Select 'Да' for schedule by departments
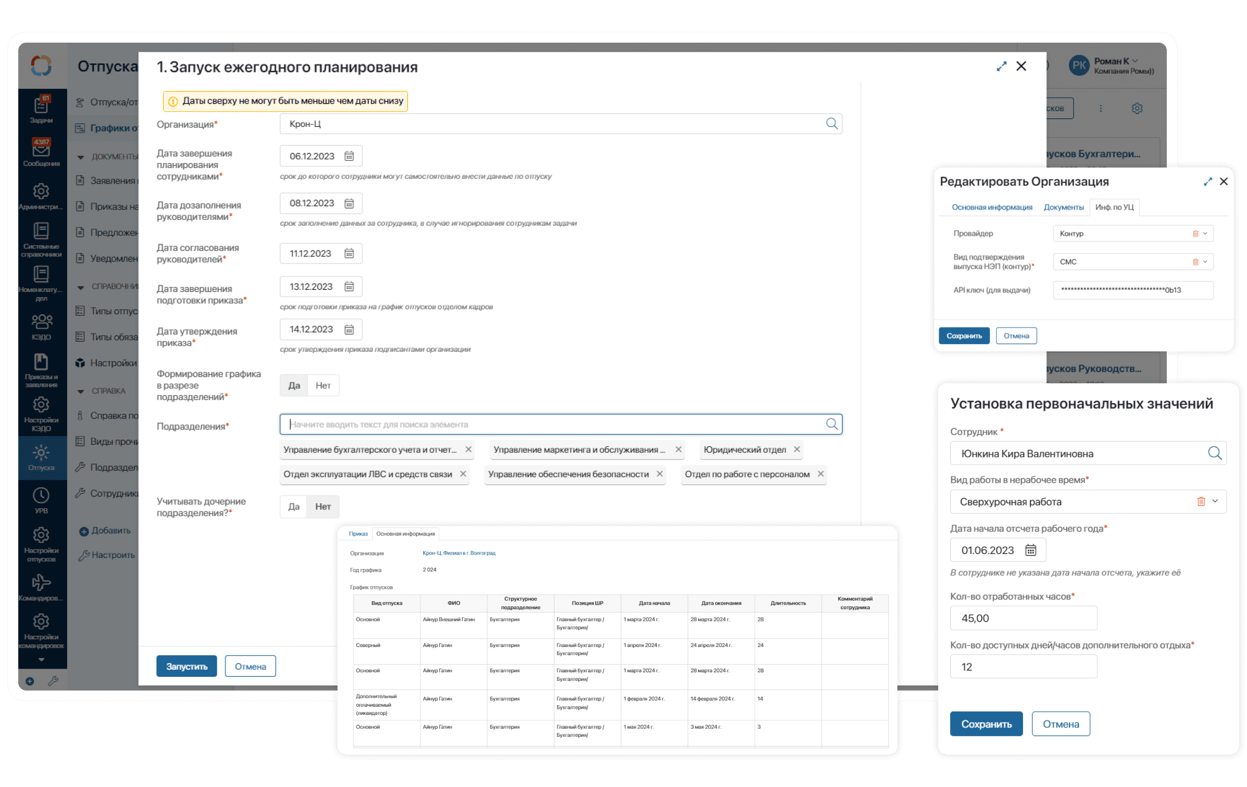1247x787 pixels. [x=294, y=385]
